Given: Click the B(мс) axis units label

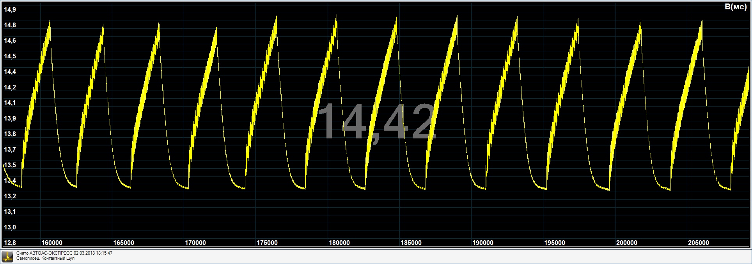Looking at the screenshot, I should pos(735,7).
